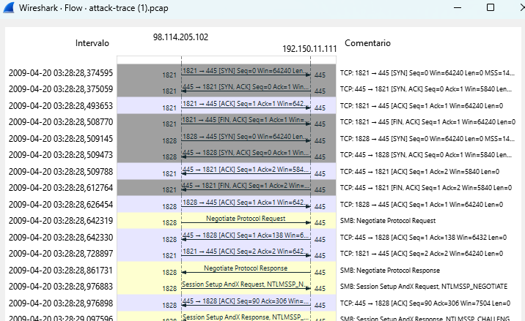
Task: Select the Negotiate Protocol Request flow arrow
Action: pyautogui.click(x=246, y=219)
